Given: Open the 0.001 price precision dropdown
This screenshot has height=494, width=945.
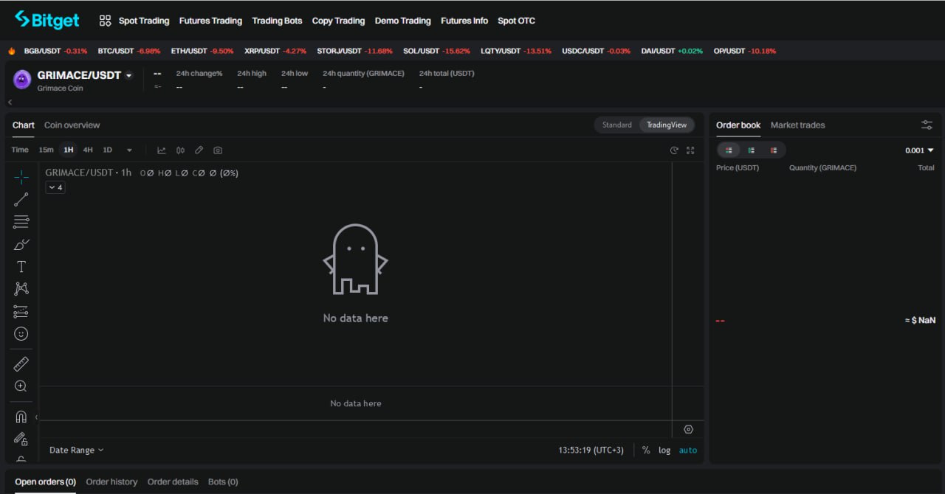Looking at the screenshot, I should click(x=919, y=150).
